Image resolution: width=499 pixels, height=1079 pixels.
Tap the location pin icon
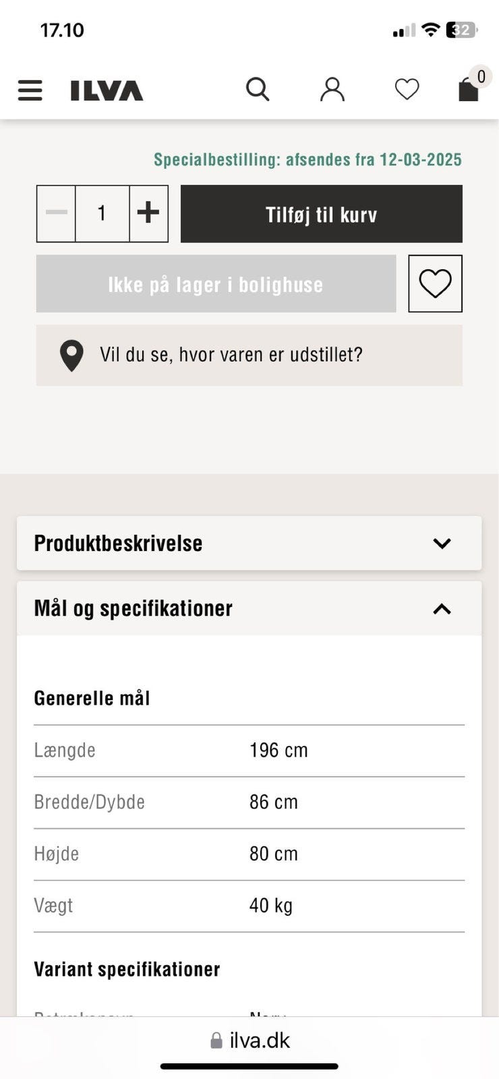click(71, 355)
